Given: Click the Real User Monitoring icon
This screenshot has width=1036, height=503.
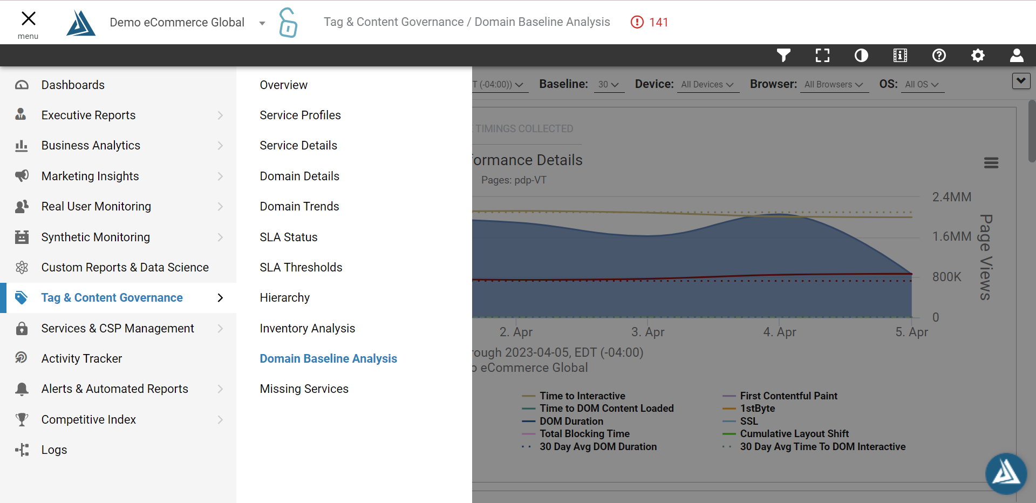Looking at the screenshot, I should [22, 206].
